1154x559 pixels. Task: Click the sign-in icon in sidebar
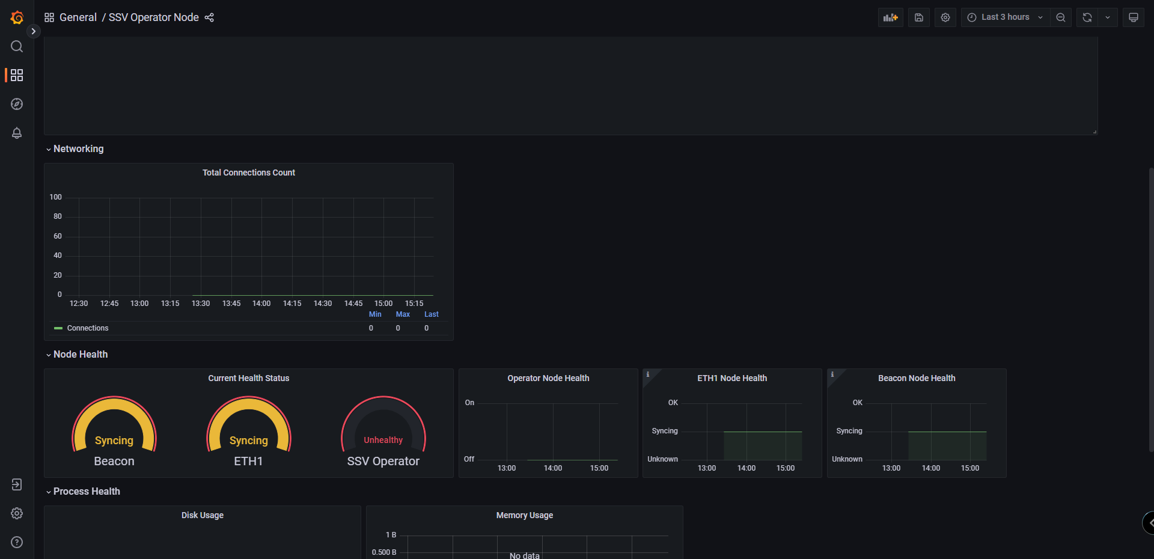(x=17, y=484)
